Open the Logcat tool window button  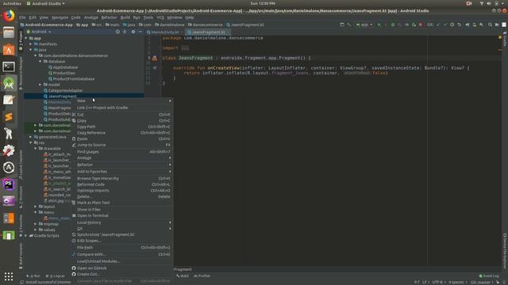pos(56,276)
